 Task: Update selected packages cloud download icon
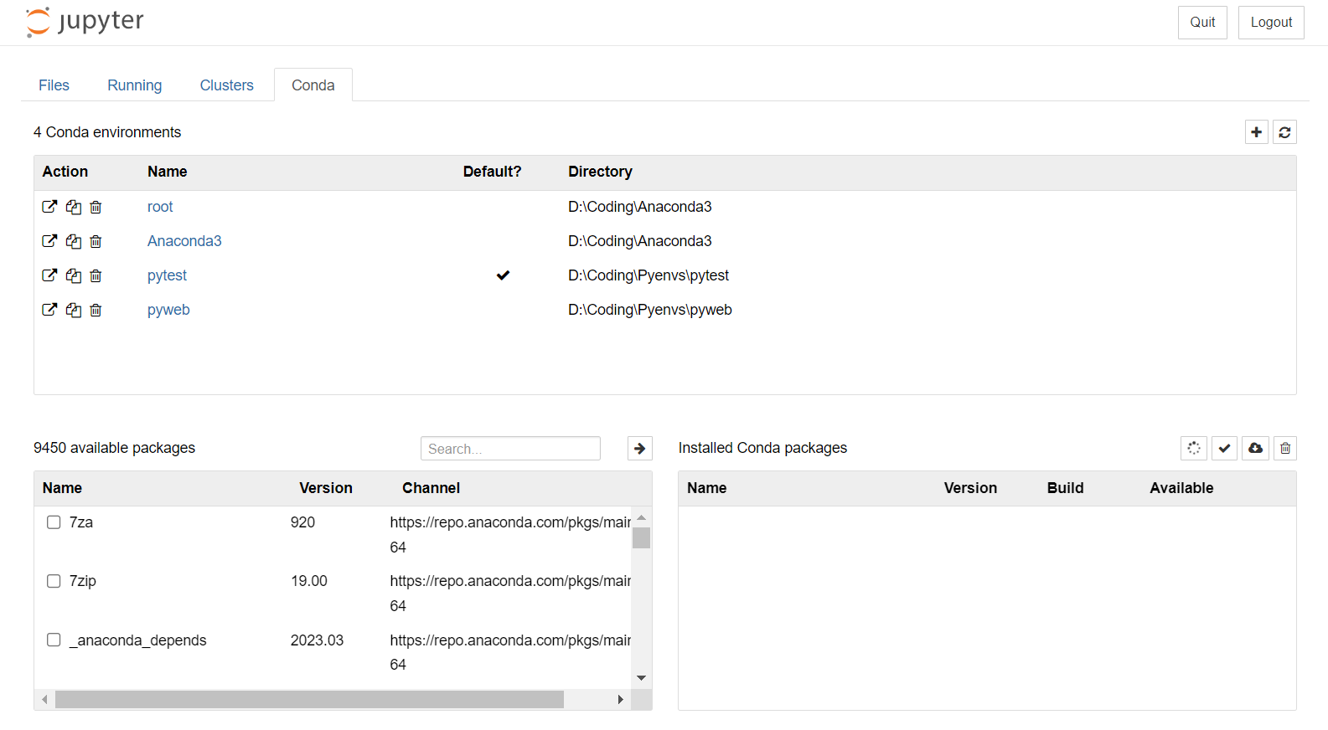1255,449
